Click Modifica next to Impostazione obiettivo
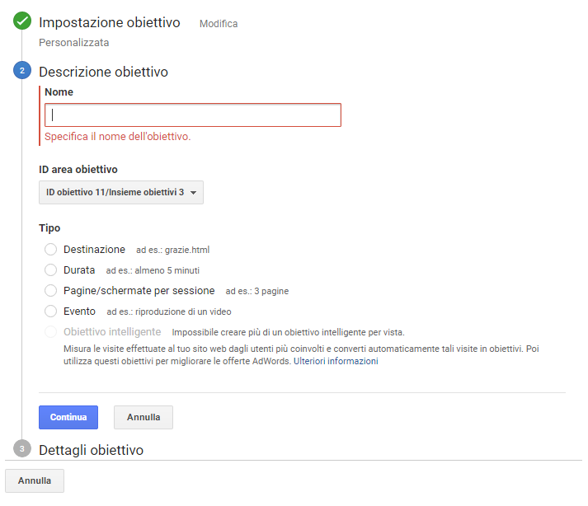Viewport: 588px width, 506px height. pos(219,24)
